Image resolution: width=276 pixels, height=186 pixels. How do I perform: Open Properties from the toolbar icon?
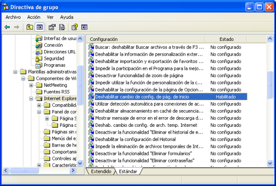[52, 27]
